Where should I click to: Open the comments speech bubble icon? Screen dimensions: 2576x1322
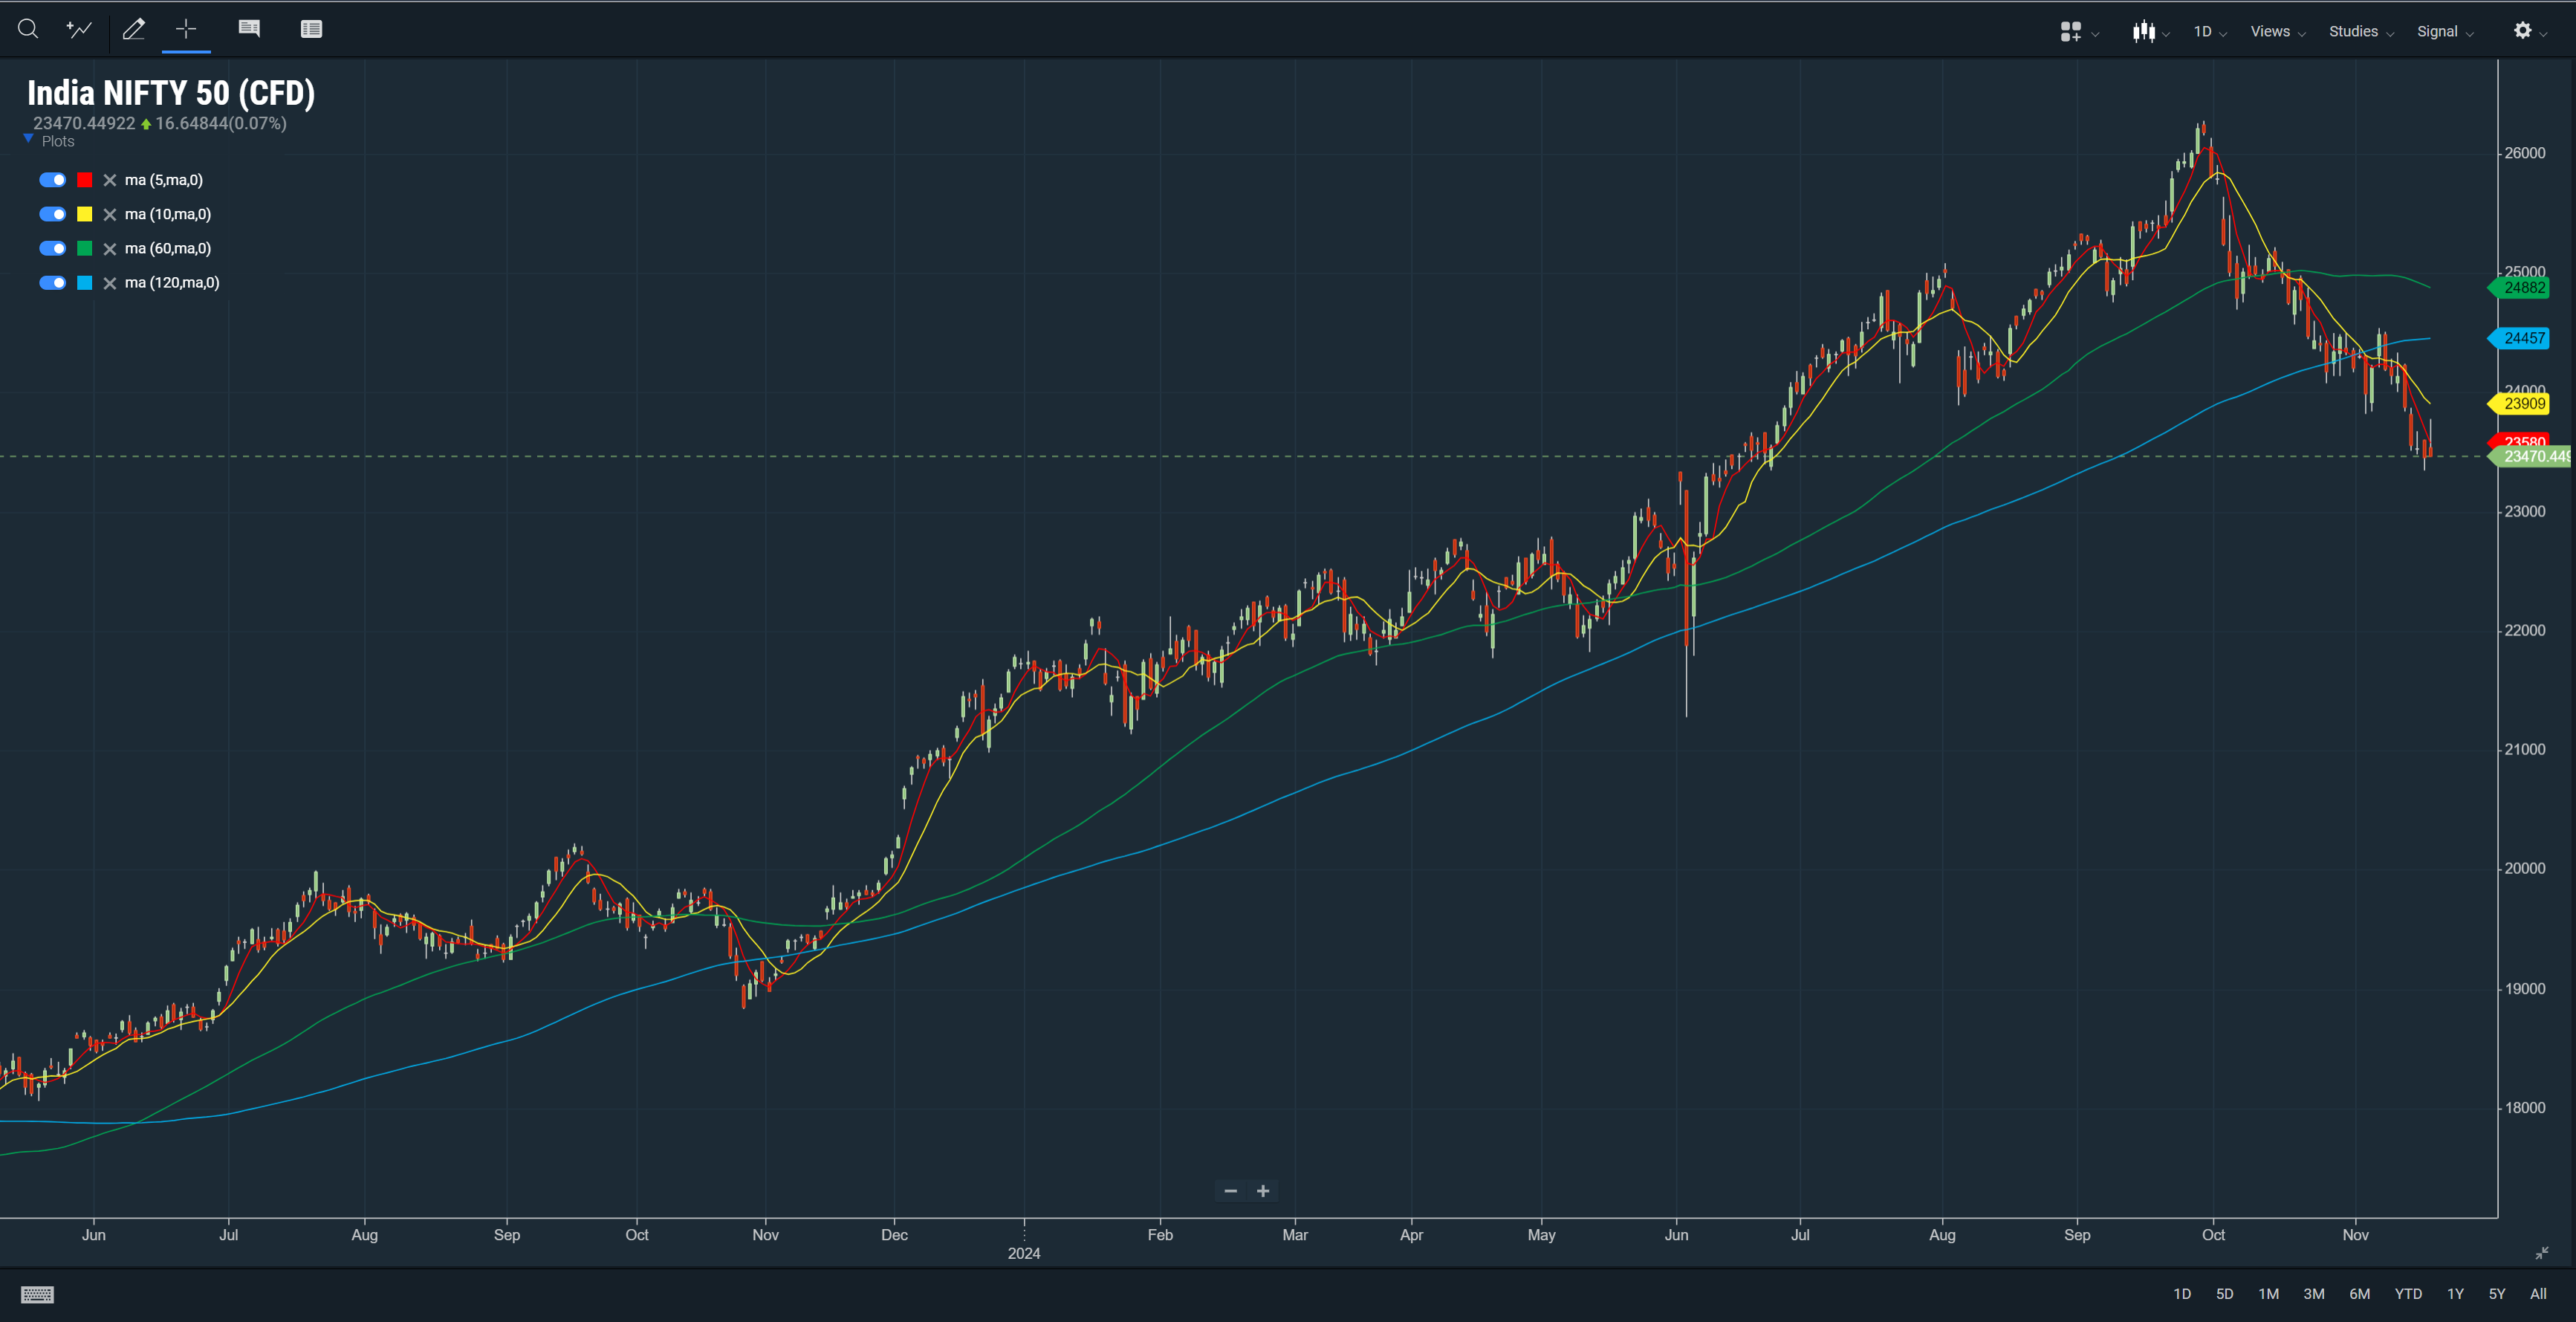249,29
